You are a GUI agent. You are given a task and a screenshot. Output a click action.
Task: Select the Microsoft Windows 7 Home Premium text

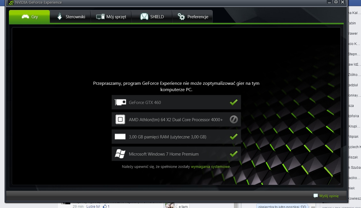click(x=164, y=154)
